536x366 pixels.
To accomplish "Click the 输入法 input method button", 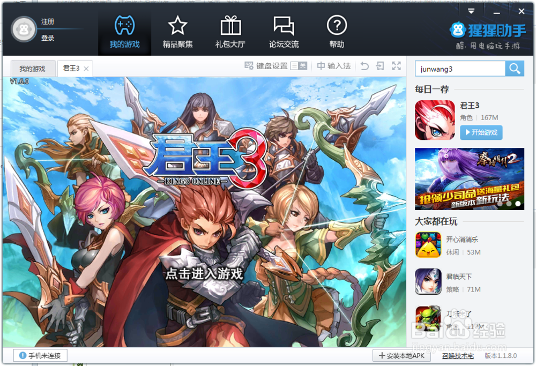I will pos(334,65).
